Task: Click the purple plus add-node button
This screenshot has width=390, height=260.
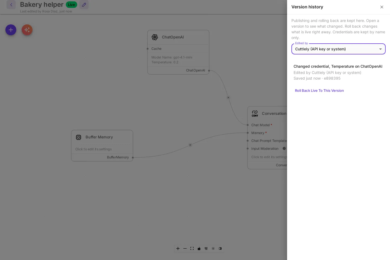Action: (x=11, y=30)
